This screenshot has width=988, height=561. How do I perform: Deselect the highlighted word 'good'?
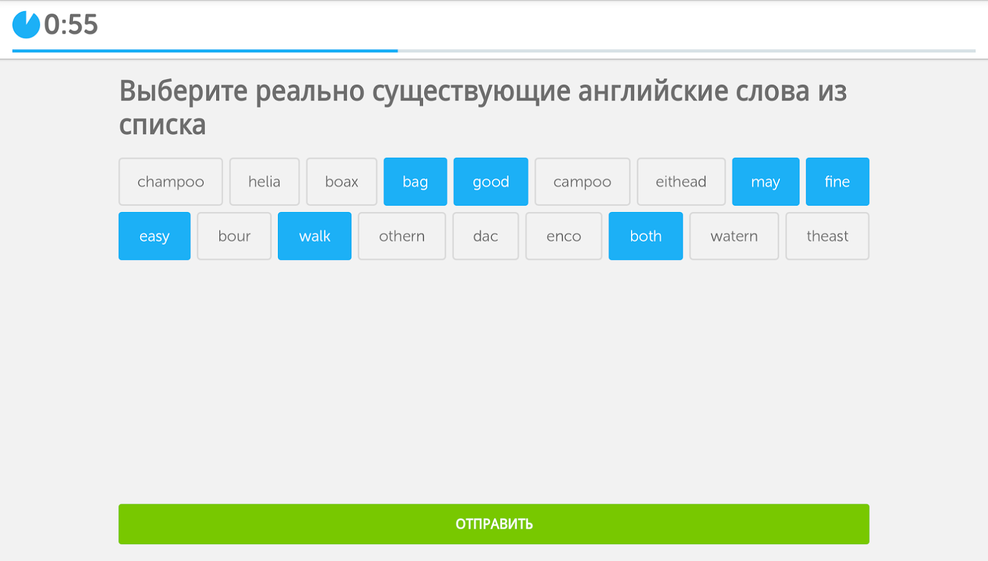(491, 181)
